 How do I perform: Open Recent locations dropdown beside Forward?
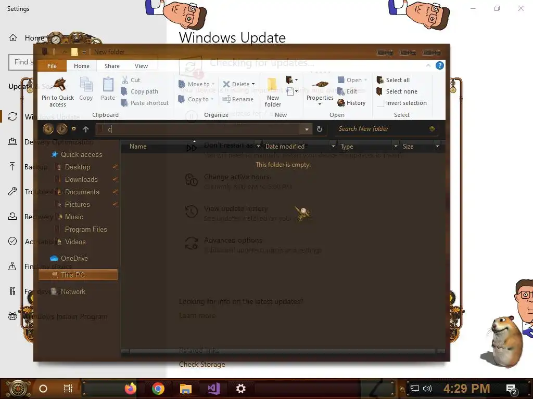pos(74,129)
